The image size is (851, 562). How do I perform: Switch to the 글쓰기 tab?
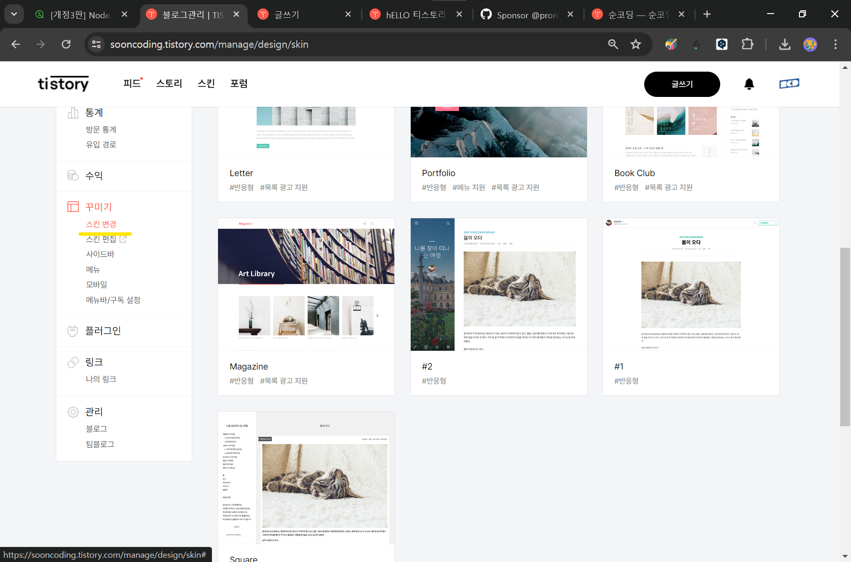click(x=305, y=15)
